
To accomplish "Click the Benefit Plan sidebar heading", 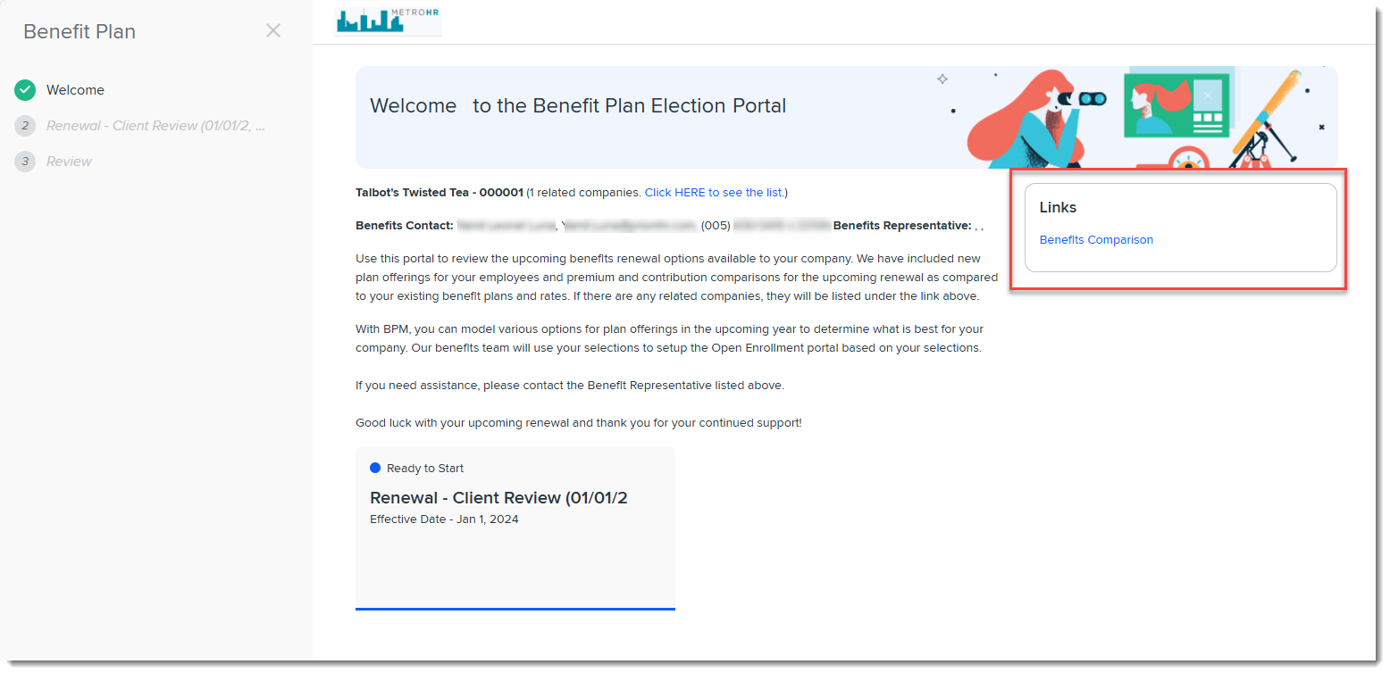I will pos(80,32).
